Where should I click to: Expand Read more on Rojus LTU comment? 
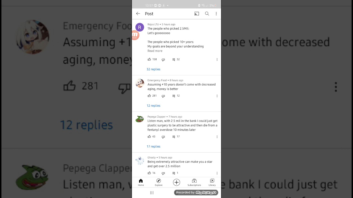(x=155, y=51)
